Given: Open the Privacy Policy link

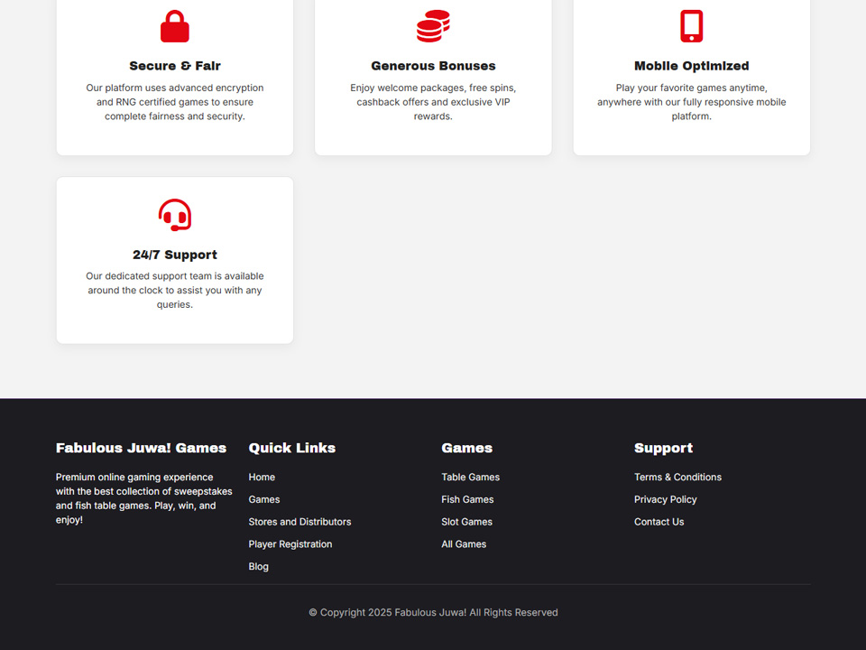Looking at the screenshot, I should pyautogui.click(x=665, y=499).
